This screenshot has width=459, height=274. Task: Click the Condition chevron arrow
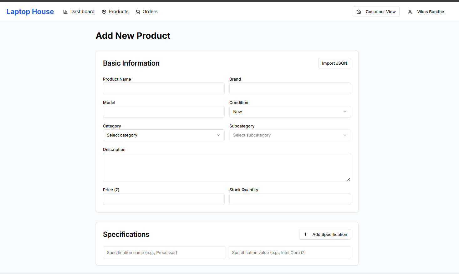(345, 112)
